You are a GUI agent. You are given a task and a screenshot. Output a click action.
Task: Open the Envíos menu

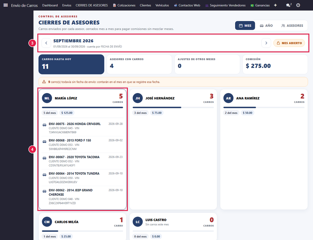click(67, 5)
